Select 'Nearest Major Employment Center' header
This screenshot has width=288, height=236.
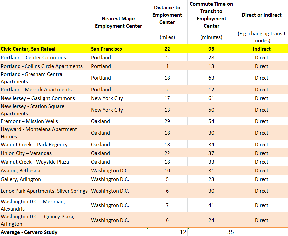pyautogui.click(x=119, y=22)
